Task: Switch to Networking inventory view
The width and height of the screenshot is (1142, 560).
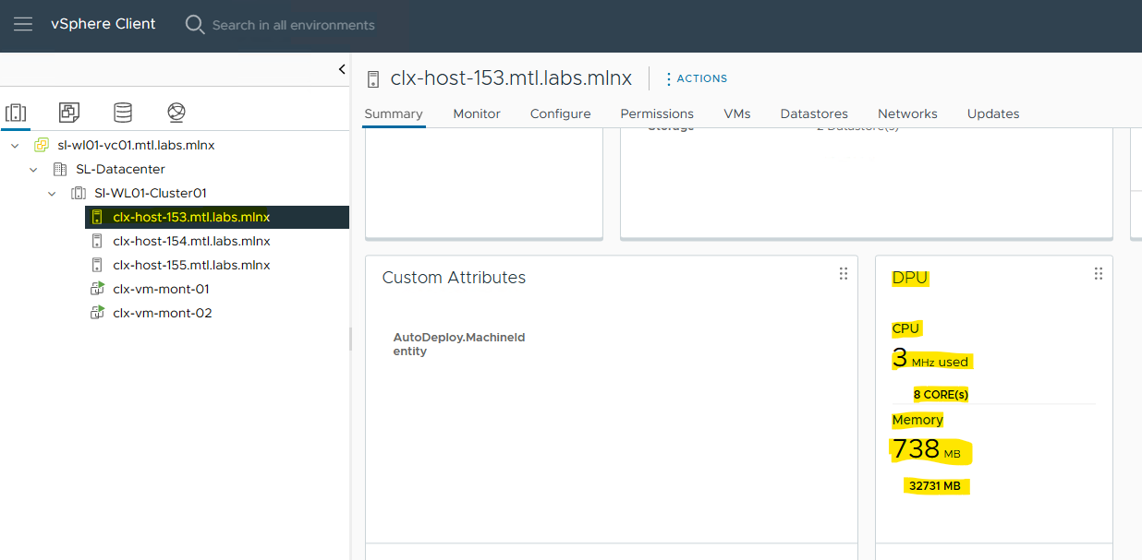Action: click(176, 113)
